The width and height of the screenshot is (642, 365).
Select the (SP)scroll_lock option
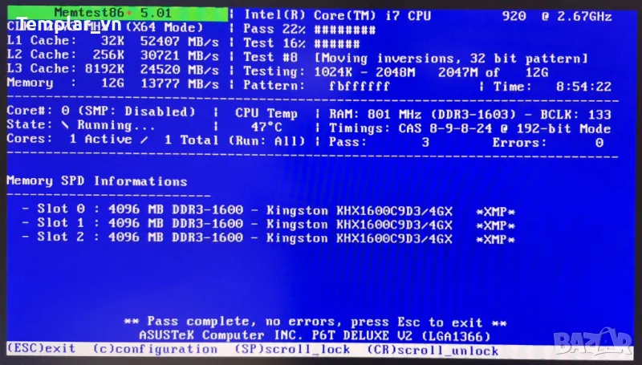(293, 350)
